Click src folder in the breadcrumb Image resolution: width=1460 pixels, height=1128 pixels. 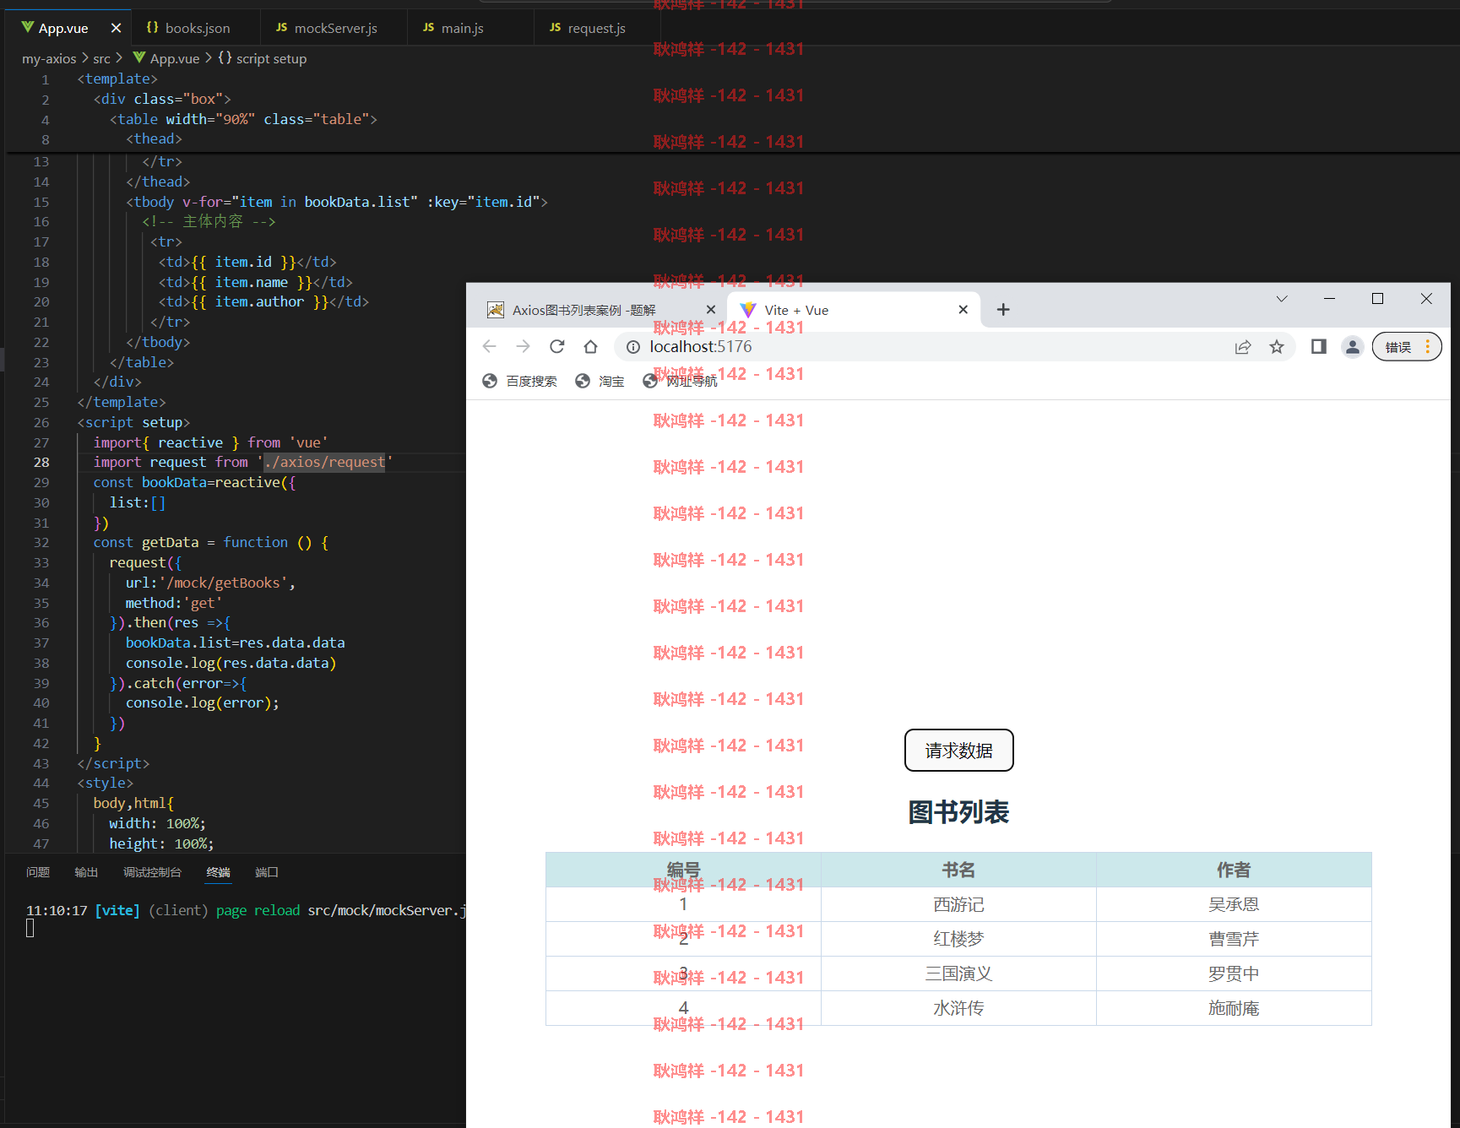point(101,58)
